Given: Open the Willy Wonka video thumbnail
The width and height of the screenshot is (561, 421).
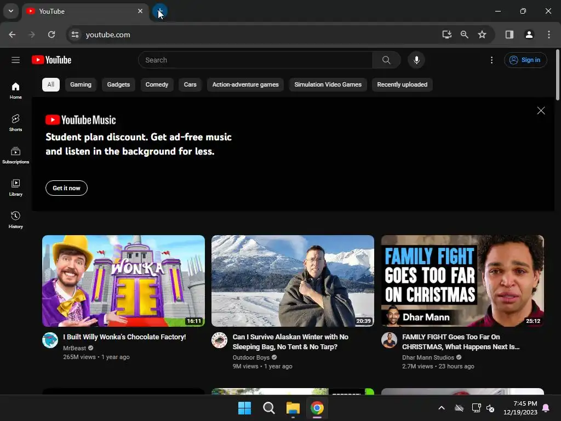Looking at the screenshot, I should (123, 281).
